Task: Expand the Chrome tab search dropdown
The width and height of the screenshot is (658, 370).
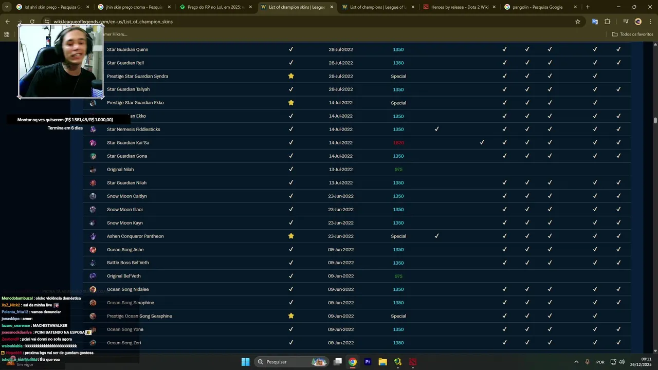Action: 7,7
